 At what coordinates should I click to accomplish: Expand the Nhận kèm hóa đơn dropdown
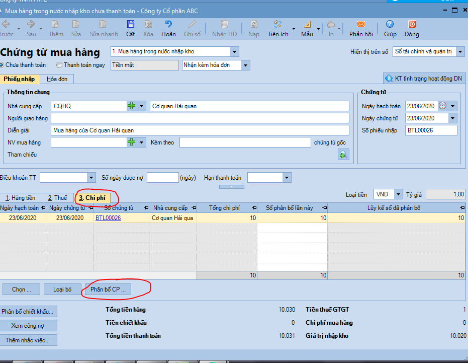click(246, 65)
